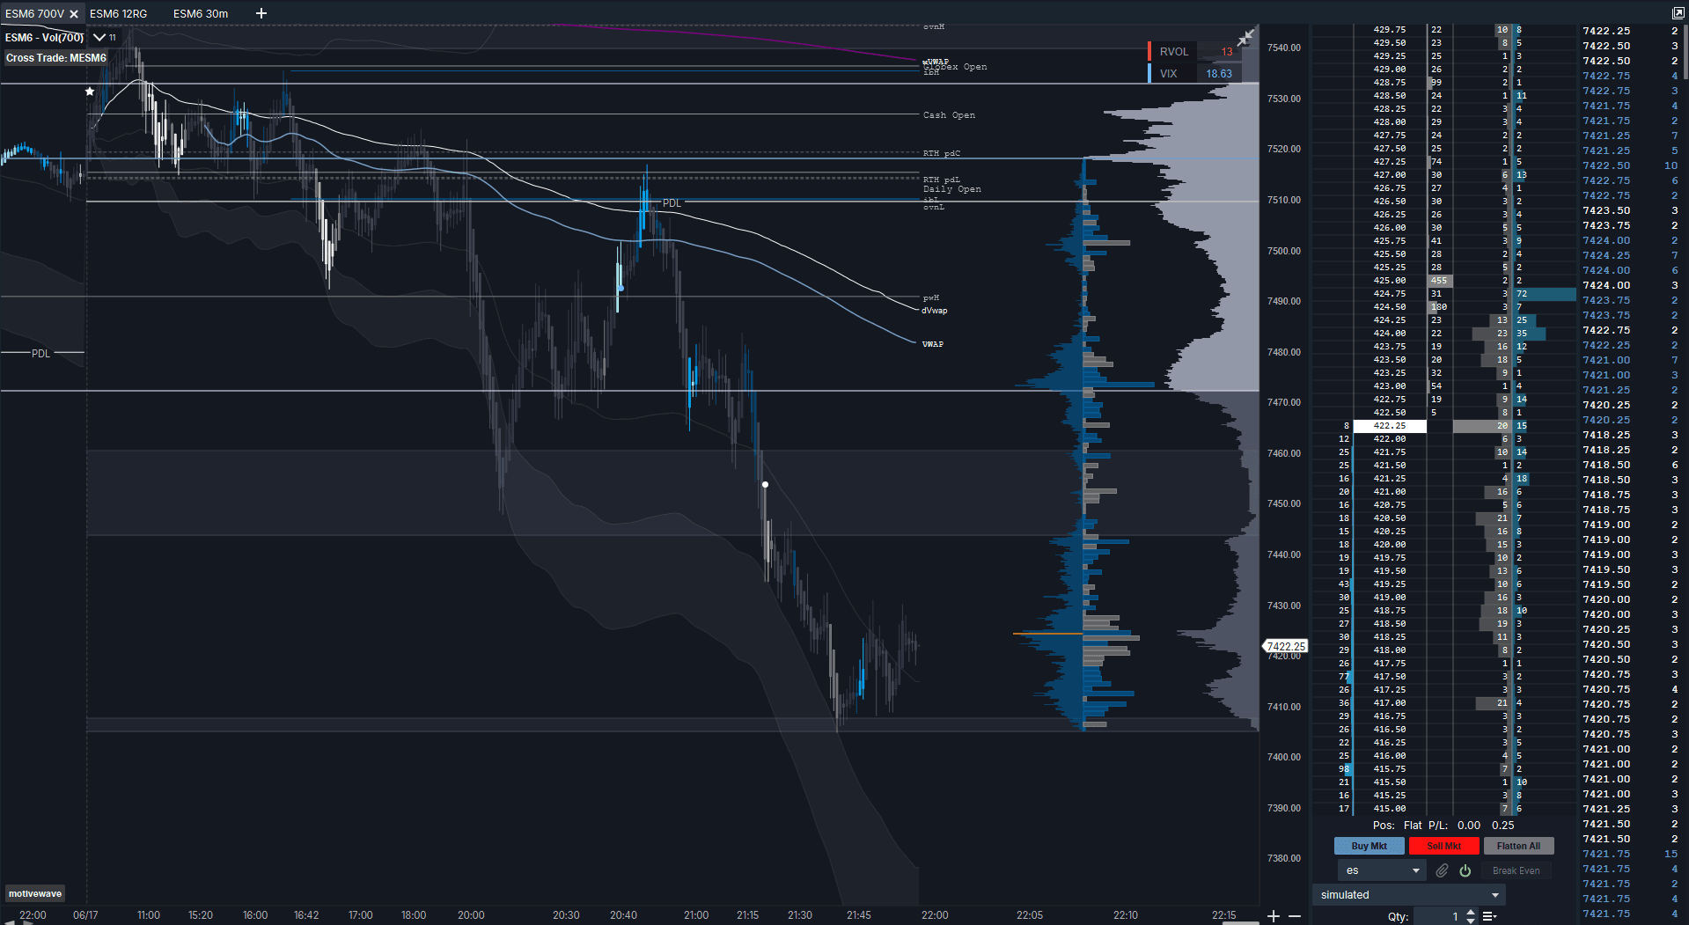Click the 7500.00 price axis label
The image size is (1689, 925).
pos(1283,251)
